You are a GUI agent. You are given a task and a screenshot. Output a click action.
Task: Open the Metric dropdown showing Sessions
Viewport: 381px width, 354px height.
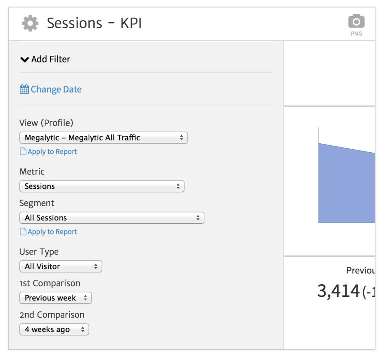102,186
